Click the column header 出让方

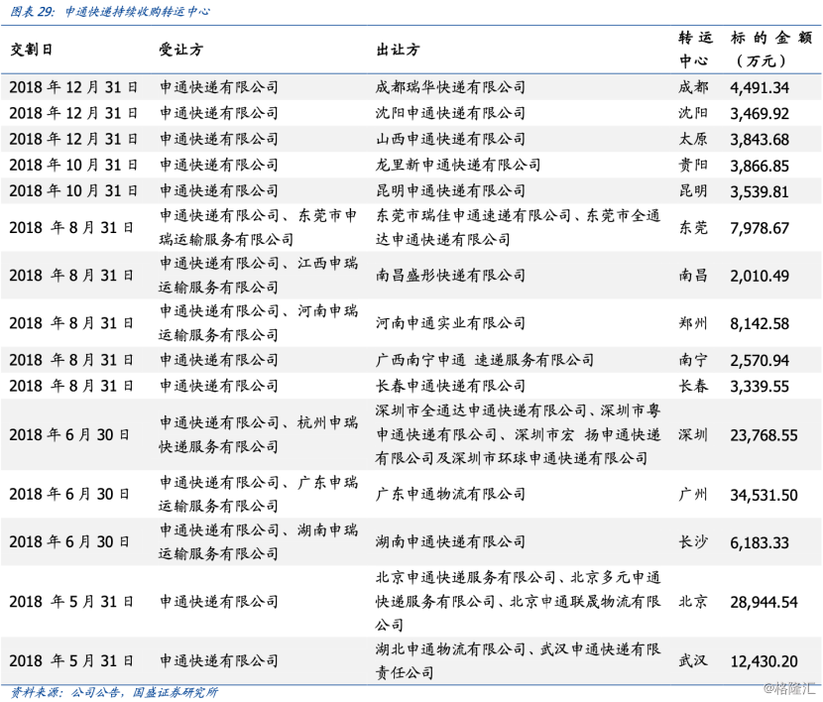[398, 50]
